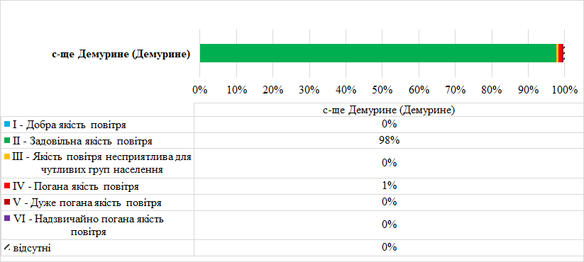Viewport: 584px width, 262px height.
Task: Click the purple legend marker for category VI
Action: 6,219
